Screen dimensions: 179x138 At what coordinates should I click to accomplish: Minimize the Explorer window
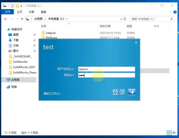(x=152, y=6)
